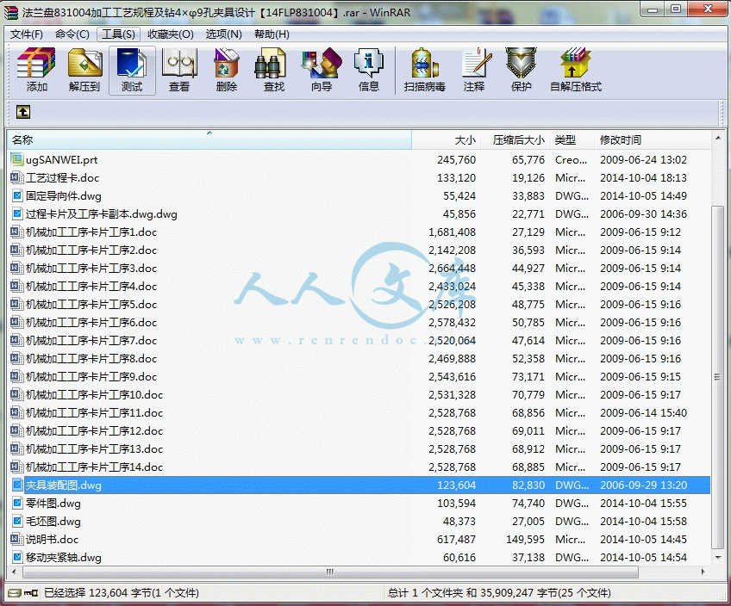Click the DWG icon of 固定导向件.dwg

pyautogui.click(x=17, y=196)
